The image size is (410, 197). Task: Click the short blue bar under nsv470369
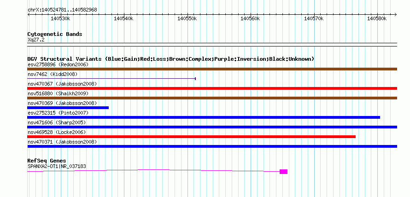68,108
